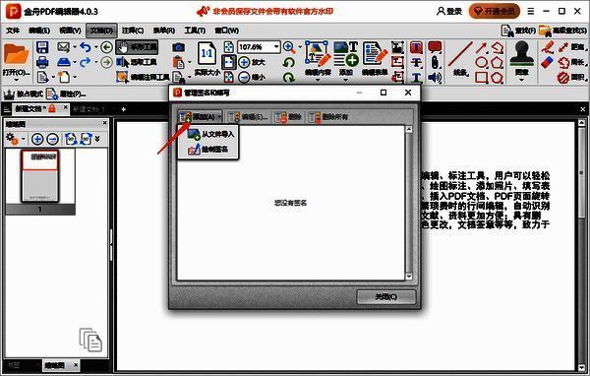Viewport: 590px width, 376px height.
Task: Click the 登录 login link
Action: point(449,11)
